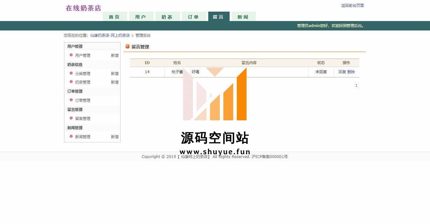Click the bullet icon before the sidebar 留言管理 link

tap(71, 118)
